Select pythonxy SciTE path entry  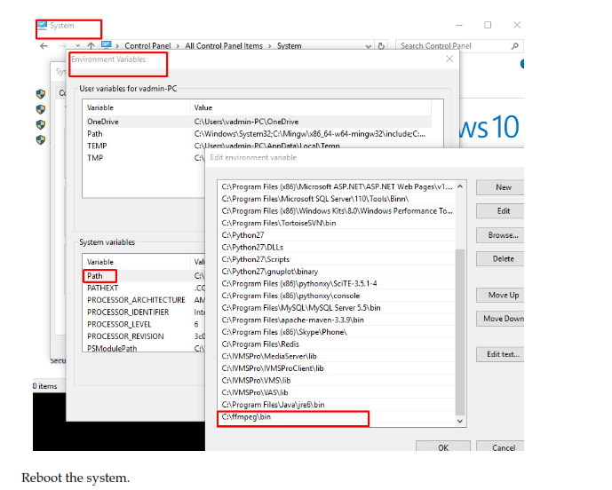point(337,284)
